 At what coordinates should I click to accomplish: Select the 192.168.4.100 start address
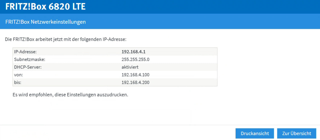tap(135, 75)
